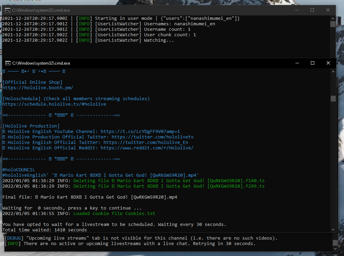Image resolution: width=344 pixels, height=256 pixels.
Task: Click the https://twitter.com/hololive_En URL
Action: (146, 143)
